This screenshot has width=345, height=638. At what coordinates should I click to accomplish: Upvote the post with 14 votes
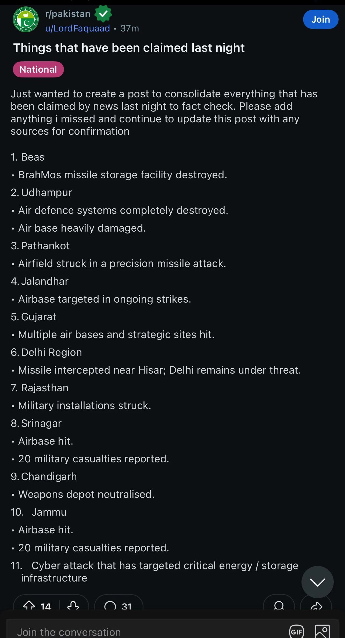coord(29,606)
